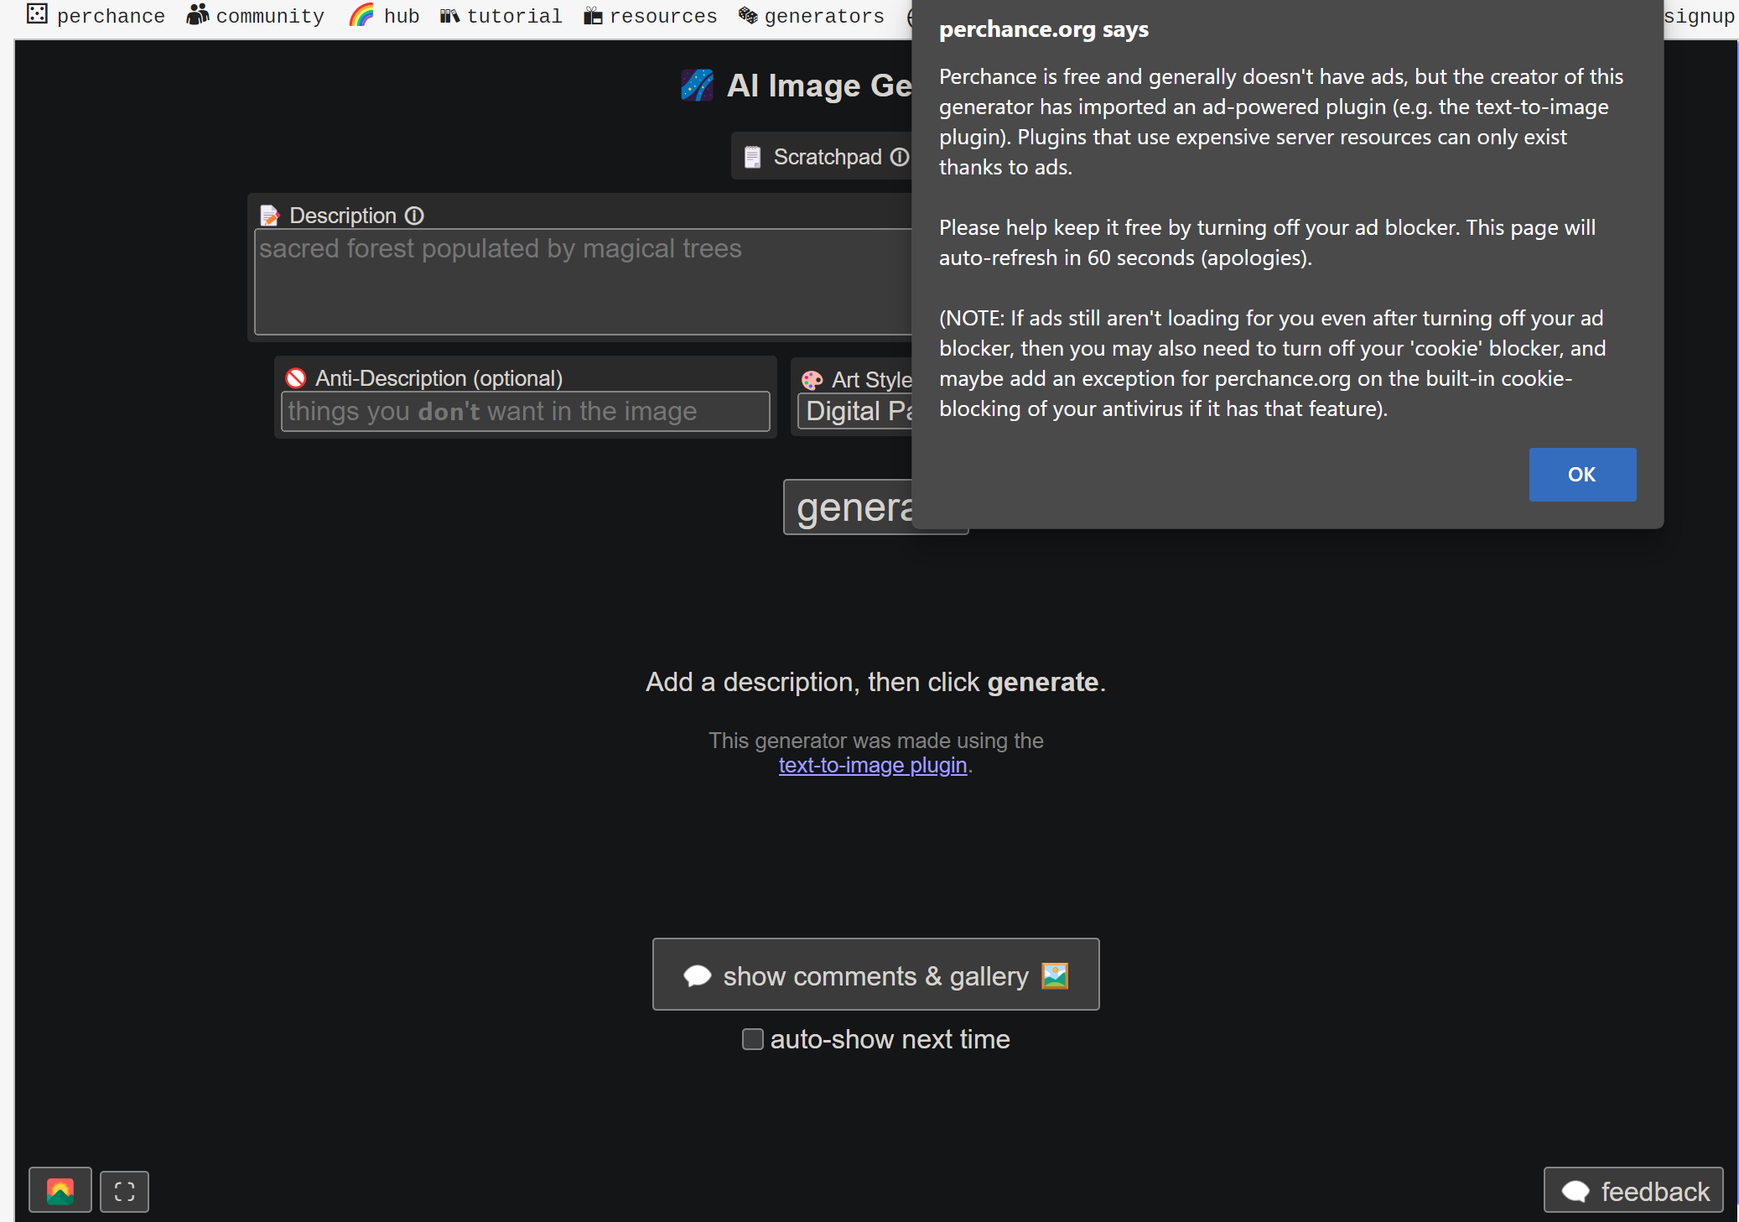This screenshot has width=1739, height=1222.
Task: Click the Description info circle toggle
Action: (415, 215)
